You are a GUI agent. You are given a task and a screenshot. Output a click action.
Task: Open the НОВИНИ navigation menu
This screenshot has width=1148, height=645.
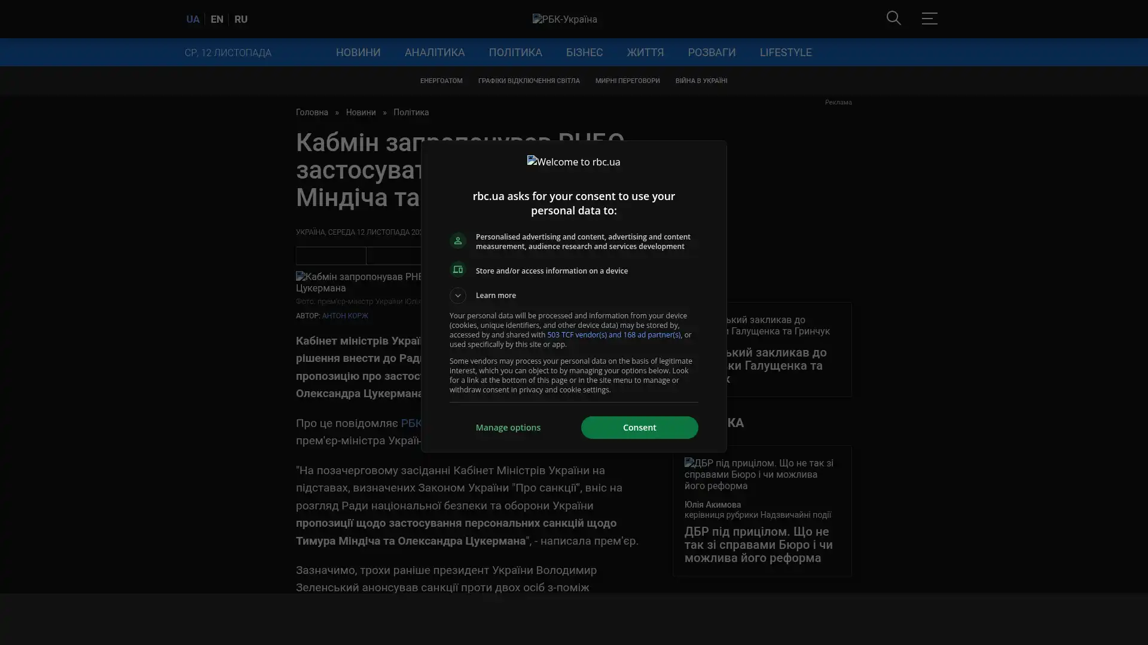click(x=358, y=53)
